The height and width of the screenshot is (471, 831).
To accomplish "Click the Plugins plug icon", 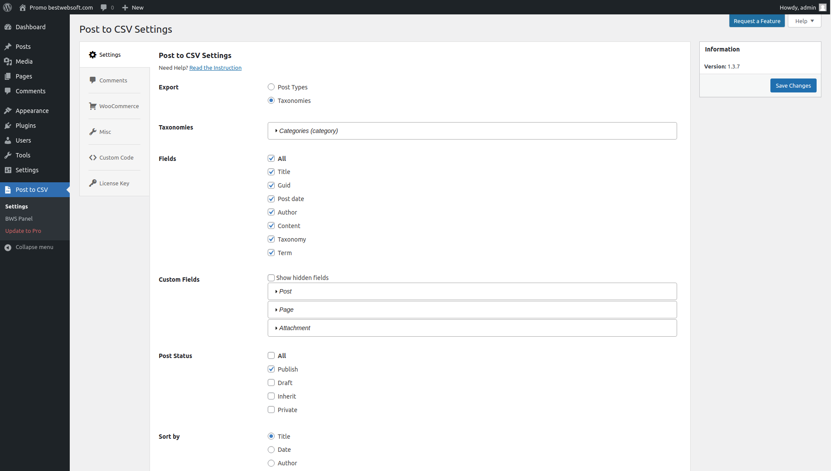I will click(x=8, y=126).
